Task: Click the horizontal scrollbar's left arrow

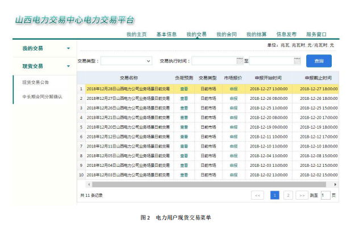Action: point(88,184)
